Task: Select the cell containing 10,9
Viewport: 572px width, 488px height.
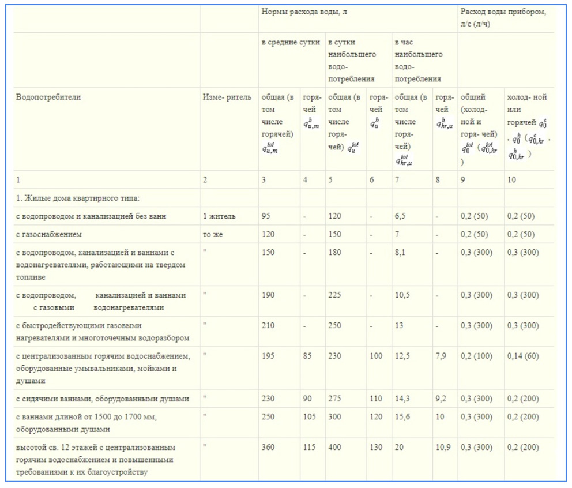Action: [x=443, y=447]
